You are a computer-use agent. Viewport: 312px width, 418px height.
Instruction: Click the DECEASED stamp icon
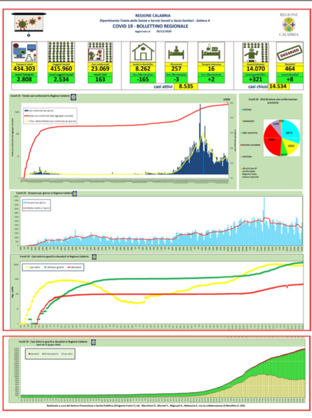[290, 52]
